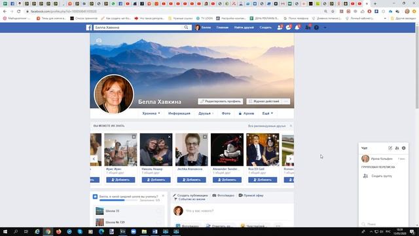Dismiss the Ирис Ирис suggestion card
The image size is (419, 236).
tap(134, 137)
